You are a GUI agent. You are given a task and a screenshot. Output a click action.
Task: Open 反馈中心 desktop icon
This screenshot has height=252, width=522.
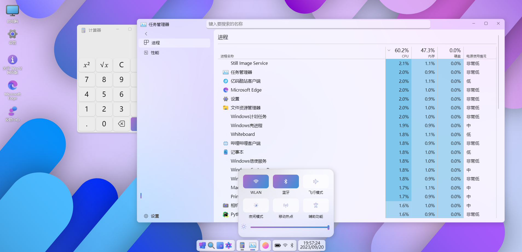(x=12, y=114)
